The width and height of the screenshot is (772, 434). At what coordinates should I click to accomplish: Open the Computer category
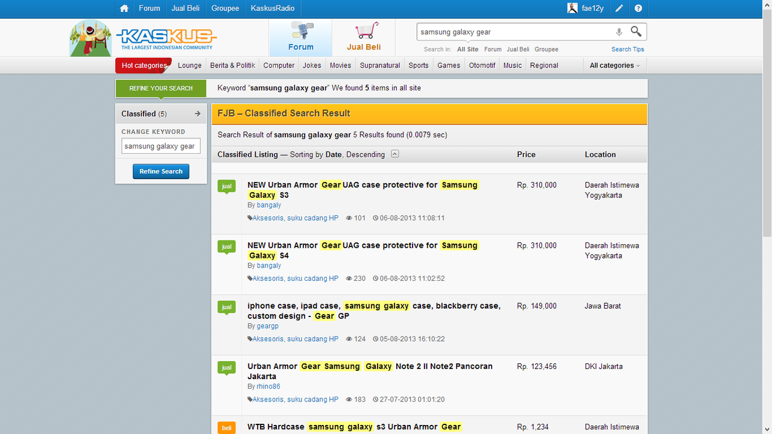(x=279, y=66)
